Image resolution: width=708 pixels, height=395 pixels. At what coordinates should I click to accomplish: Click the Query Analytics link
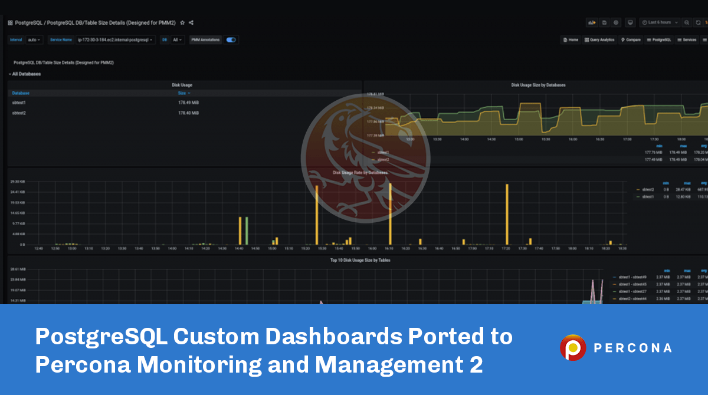tap(599, 40)
